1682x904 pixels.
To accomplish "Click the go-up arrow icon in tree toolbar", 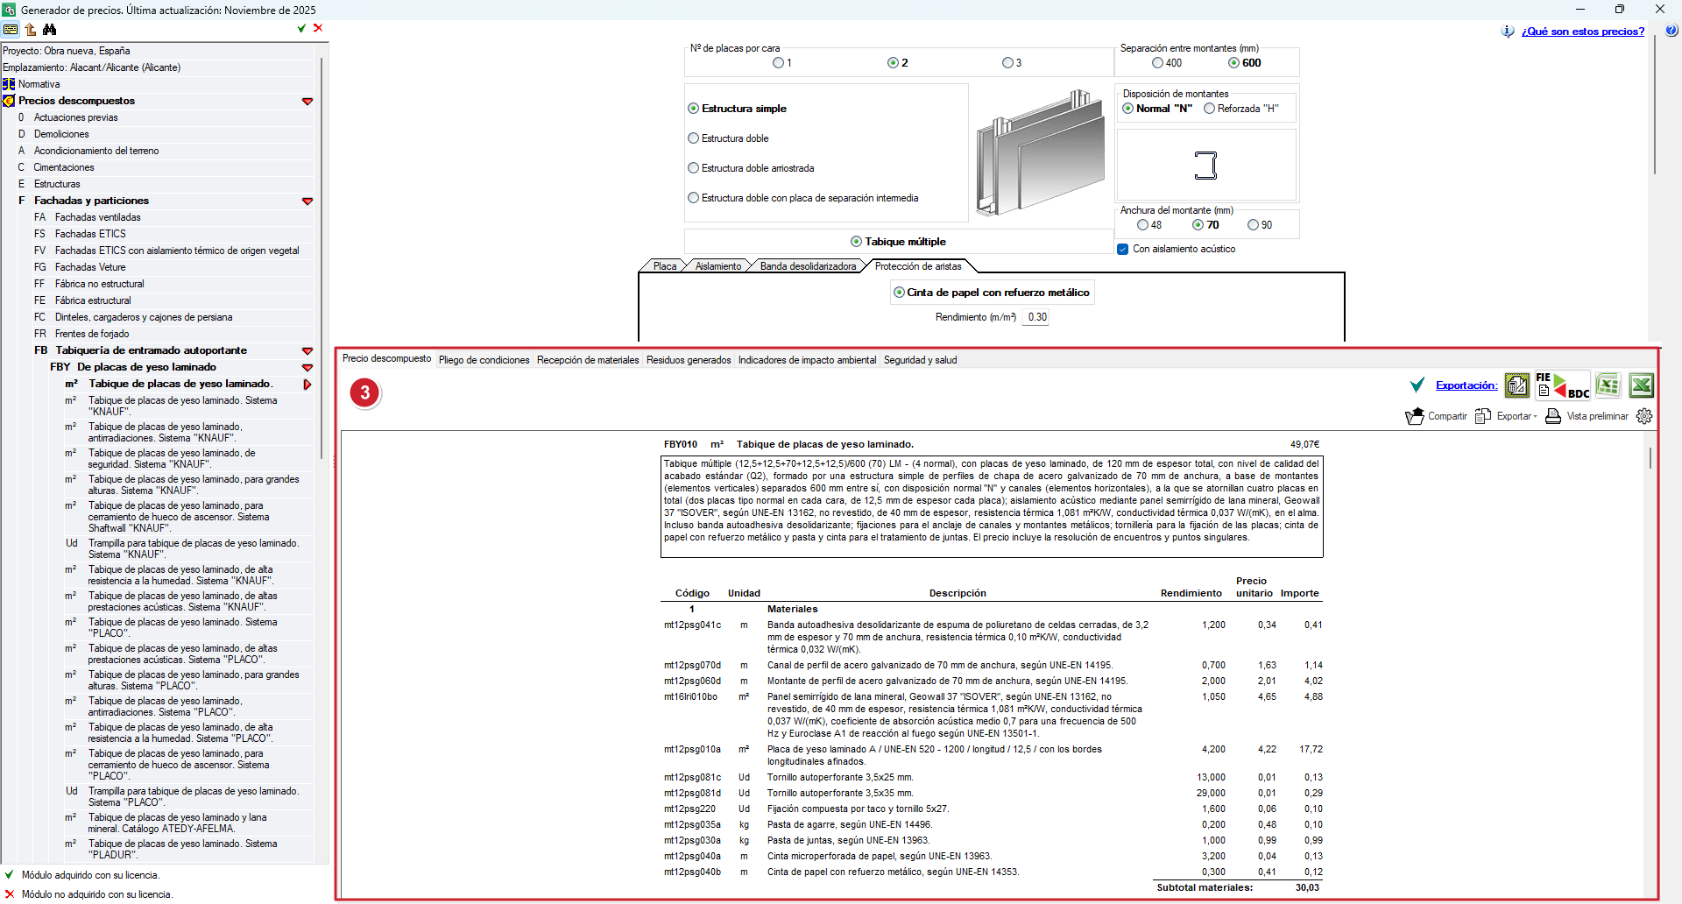I will pos(31,29).
